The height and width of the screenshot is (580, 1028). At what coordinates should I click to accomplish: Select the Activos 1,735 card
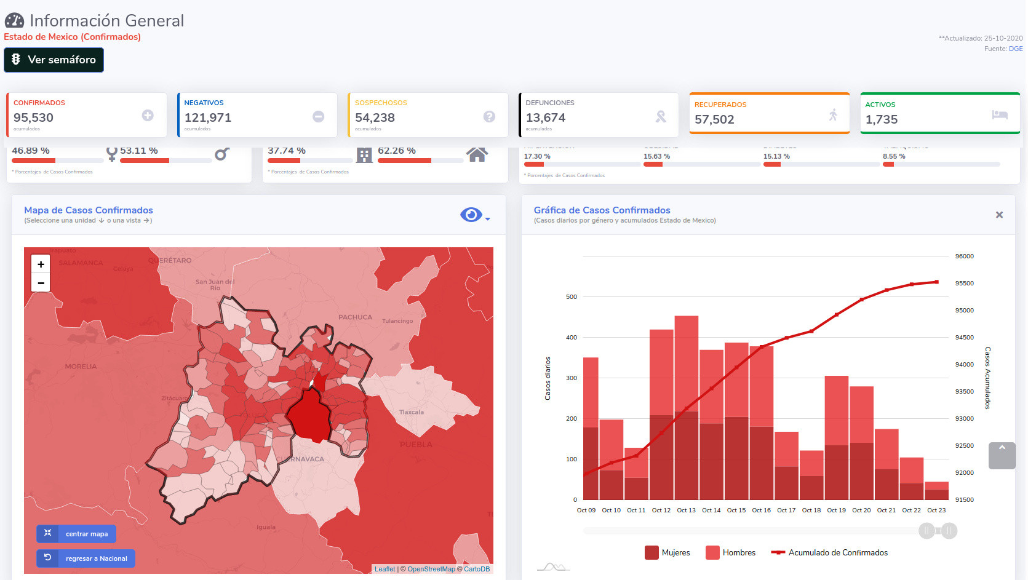pyautogui.click(x=940, y=113)
